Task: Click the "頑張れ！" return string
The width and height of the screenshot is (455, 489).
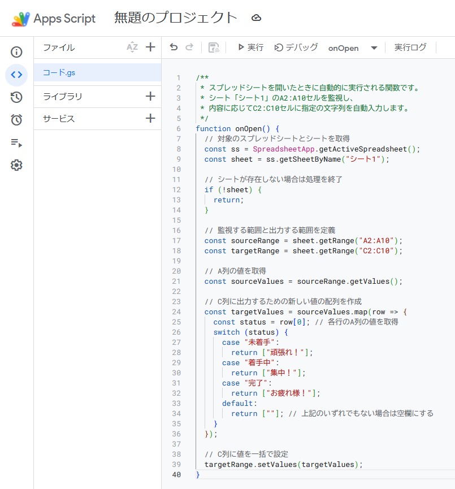Action: [285, 352]
